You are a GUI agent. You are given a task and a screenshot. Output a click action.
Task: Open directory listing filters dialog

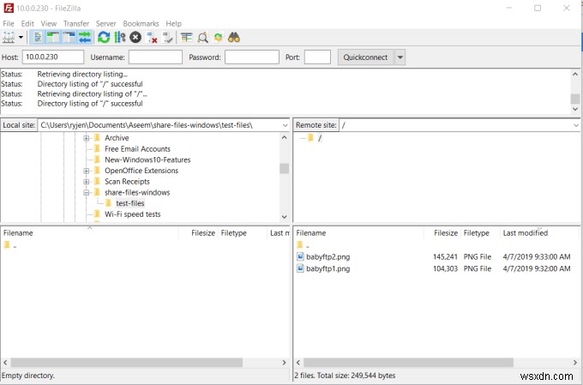(187, 38)
